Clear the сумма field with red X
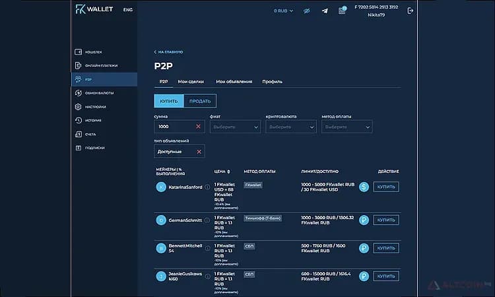The width and height of the screenshot is (495, 297). point(198,126)
